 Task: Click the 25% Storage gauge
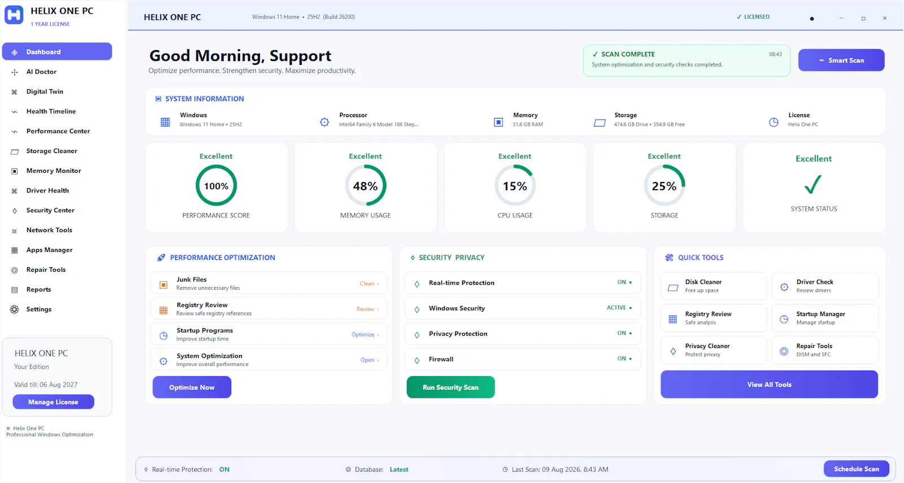click(x=664, y=186)
